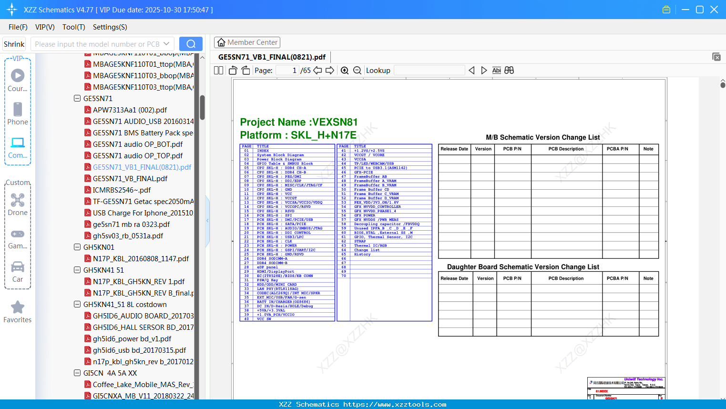Open GH5ID6_AUDIO BOARD_201703 file
The width and height of the screenshot is (726, 409).
click(139, 316)
